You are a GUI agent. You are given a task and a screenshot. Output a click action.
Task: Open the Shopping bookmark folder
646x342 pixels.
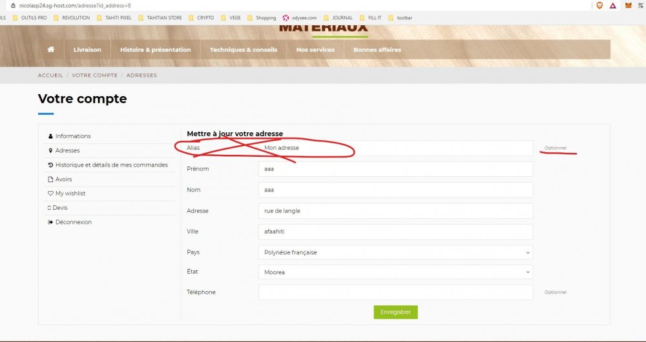tap(262, 17)
